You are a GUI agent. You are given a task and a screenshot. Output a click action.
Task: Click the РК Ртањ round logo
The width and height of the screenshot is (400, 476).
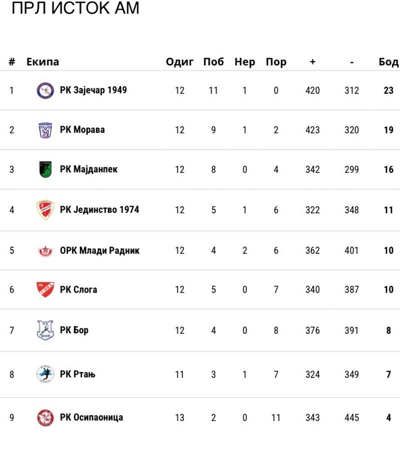pos(45,375)
